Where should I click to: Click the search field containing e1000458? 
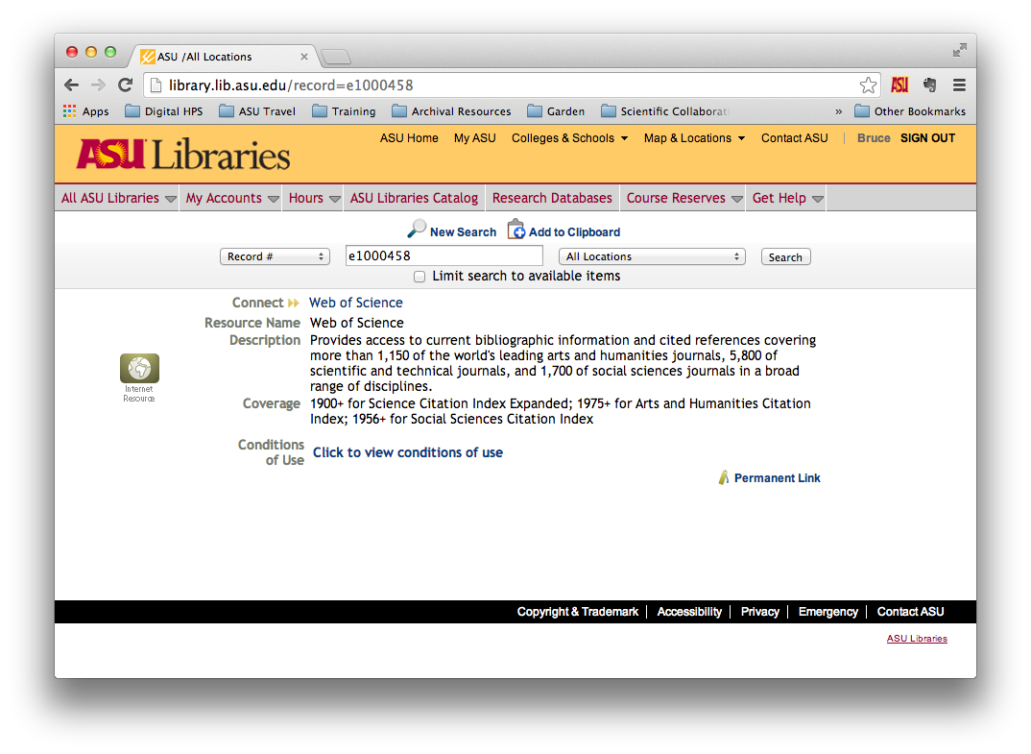point(444,255)
